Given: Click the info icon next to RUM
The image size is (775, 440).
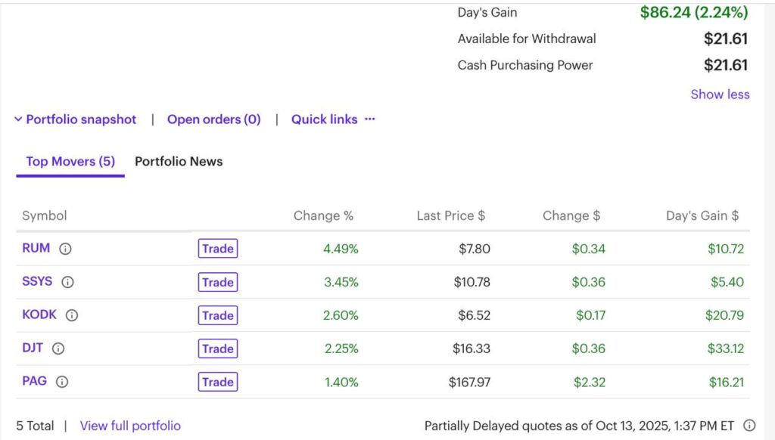Looking at the screenshot, I should pos(66,249).
